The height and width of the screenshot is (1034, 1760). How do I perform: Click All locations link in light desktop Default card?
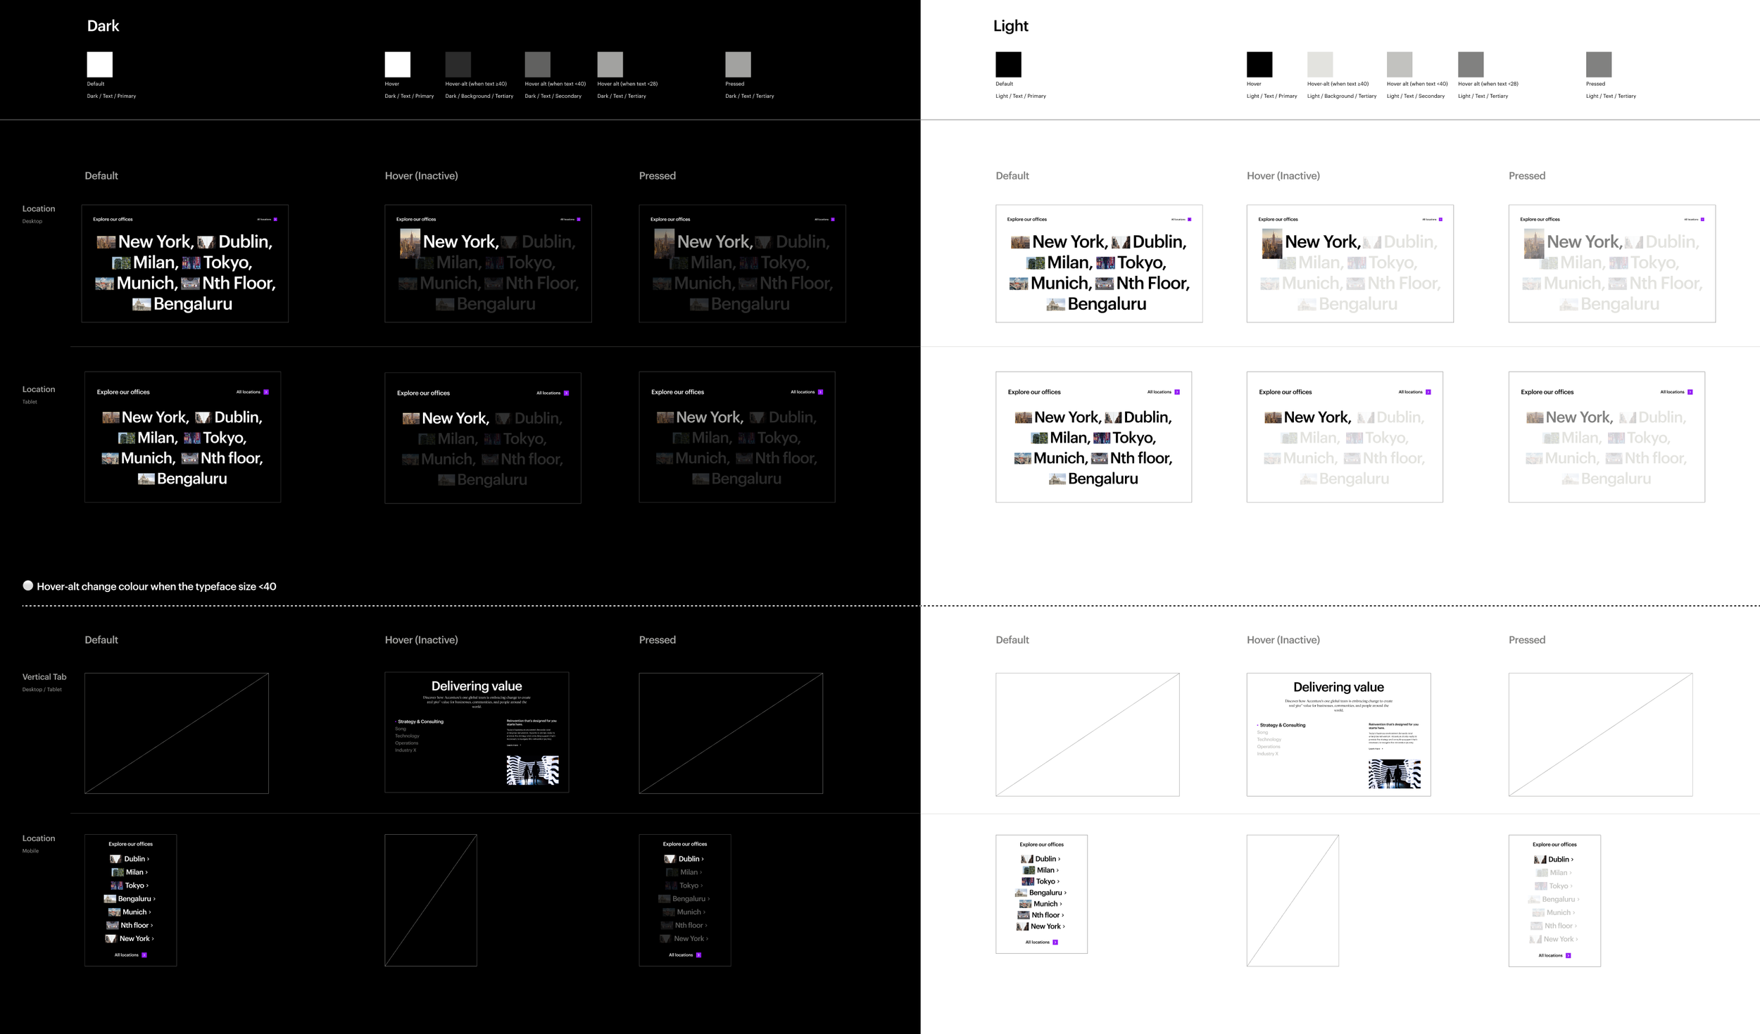pyautogui.click(x=1178, y=220)
